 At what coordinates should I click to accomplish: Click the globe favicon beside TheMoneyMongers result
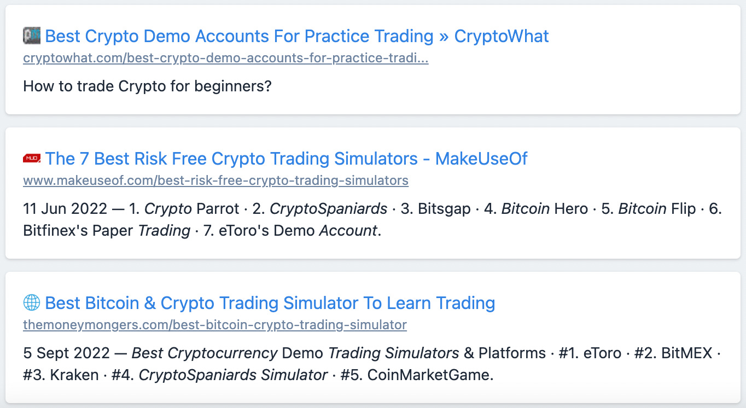31,302
